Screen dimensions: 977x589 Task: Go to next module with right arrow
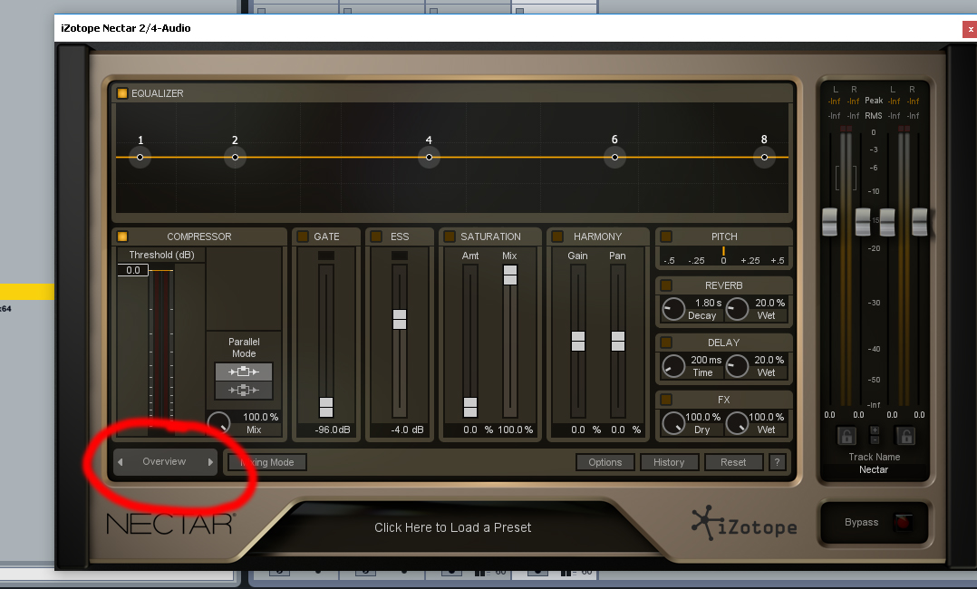(x=210, y=462)
